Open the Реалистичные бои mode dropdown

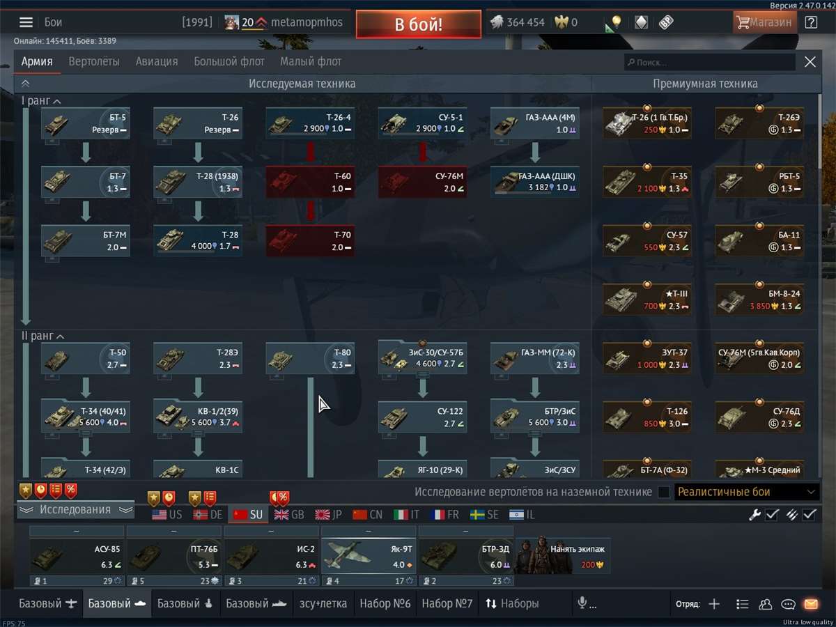coord(747,492)
